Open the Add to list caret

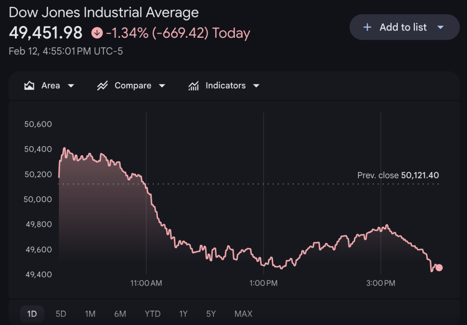pyautogui.click(x=440, y=27)
